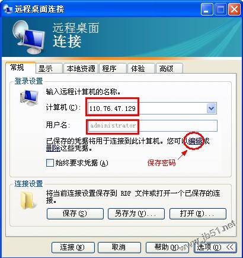Click the 计算机 input field showing 110.76.47.129
Viewport: 243px width, 258px height.
147,108
